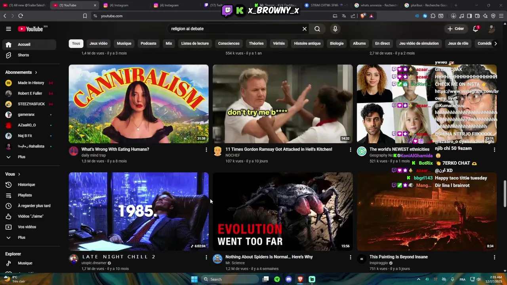Toggle the browser sidebar panel icon
Viewport: 507px width, 285px height.
pos(469,16)
